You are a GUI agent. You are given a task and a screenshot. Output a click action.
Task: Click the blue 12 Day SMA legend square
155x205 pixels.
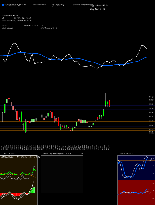coord(3,5)
